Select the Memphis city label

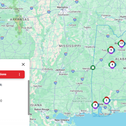coord(62,7)
